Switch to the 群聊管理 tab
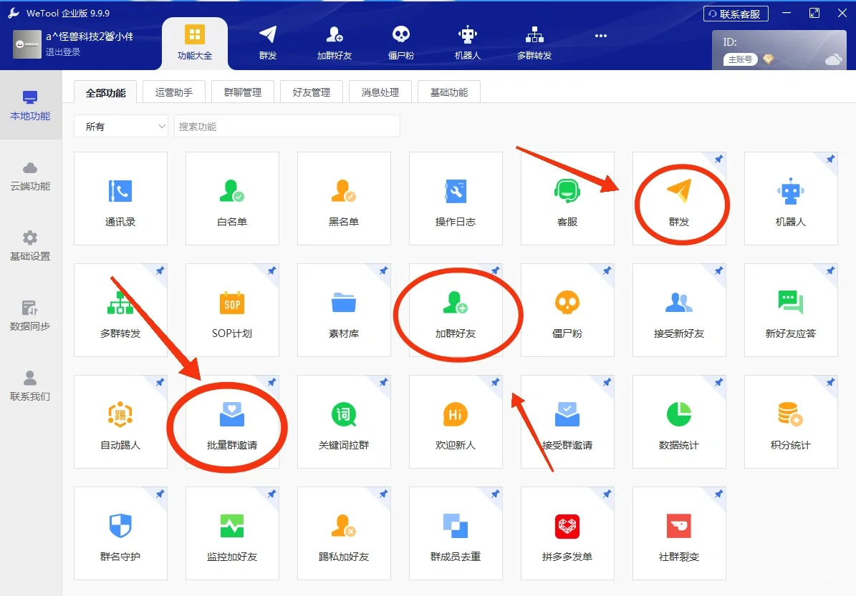The image size is (856, 596). click(x=242, y=92)
